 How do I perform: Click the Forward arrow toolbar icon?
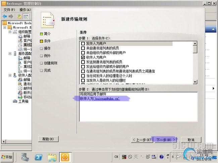tap(11, 16)
